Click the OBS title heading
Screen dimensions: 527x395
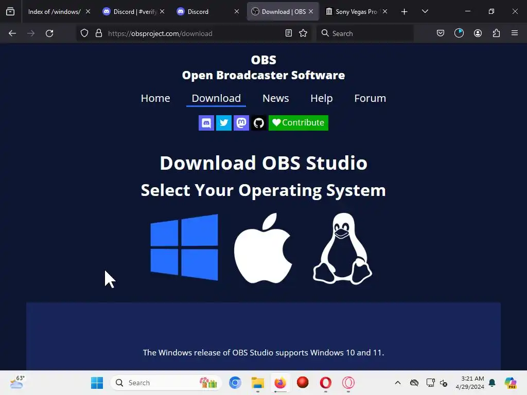click(x=263, y=60)
